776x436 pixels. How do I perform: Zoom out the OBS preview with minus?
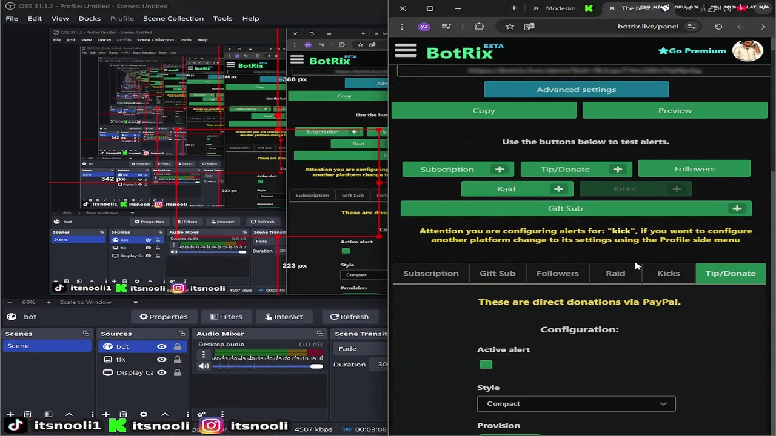point(10,302)
